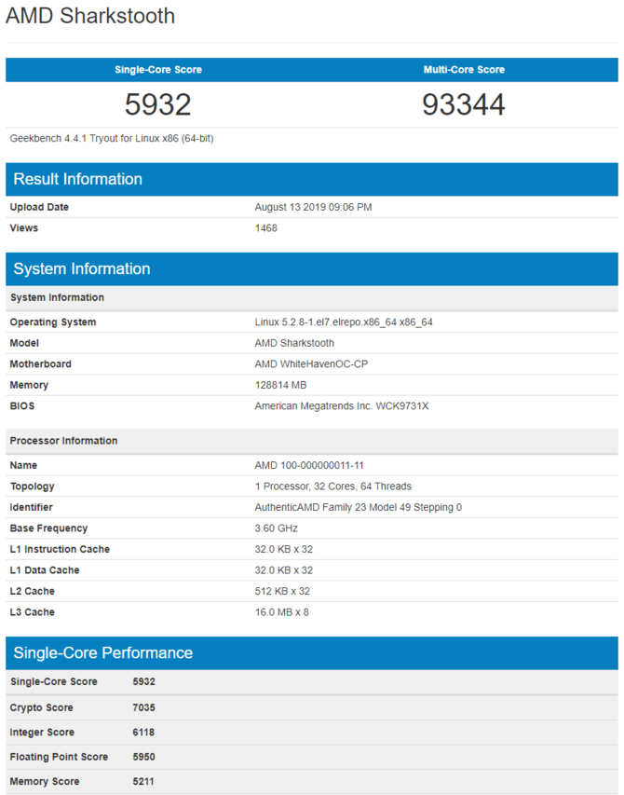Select the Multi-Core Score header cell
Image resolution: width=624 pixels, height=795 pixels.
pos(464,70)
